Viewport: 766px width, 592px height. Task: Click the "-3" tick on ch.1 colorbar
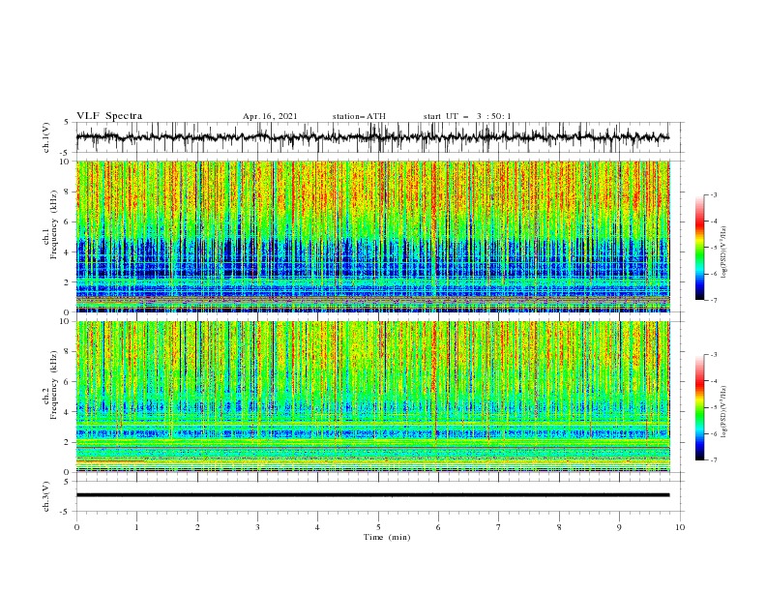[x=713, y=194]
